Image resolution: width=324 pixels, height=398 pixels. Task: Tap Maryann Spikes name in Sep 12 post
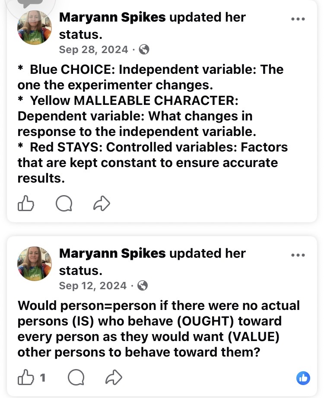[112, 253]
